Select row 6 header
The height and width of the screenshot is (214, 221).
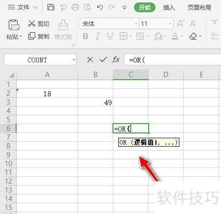(x=8, y=128)
